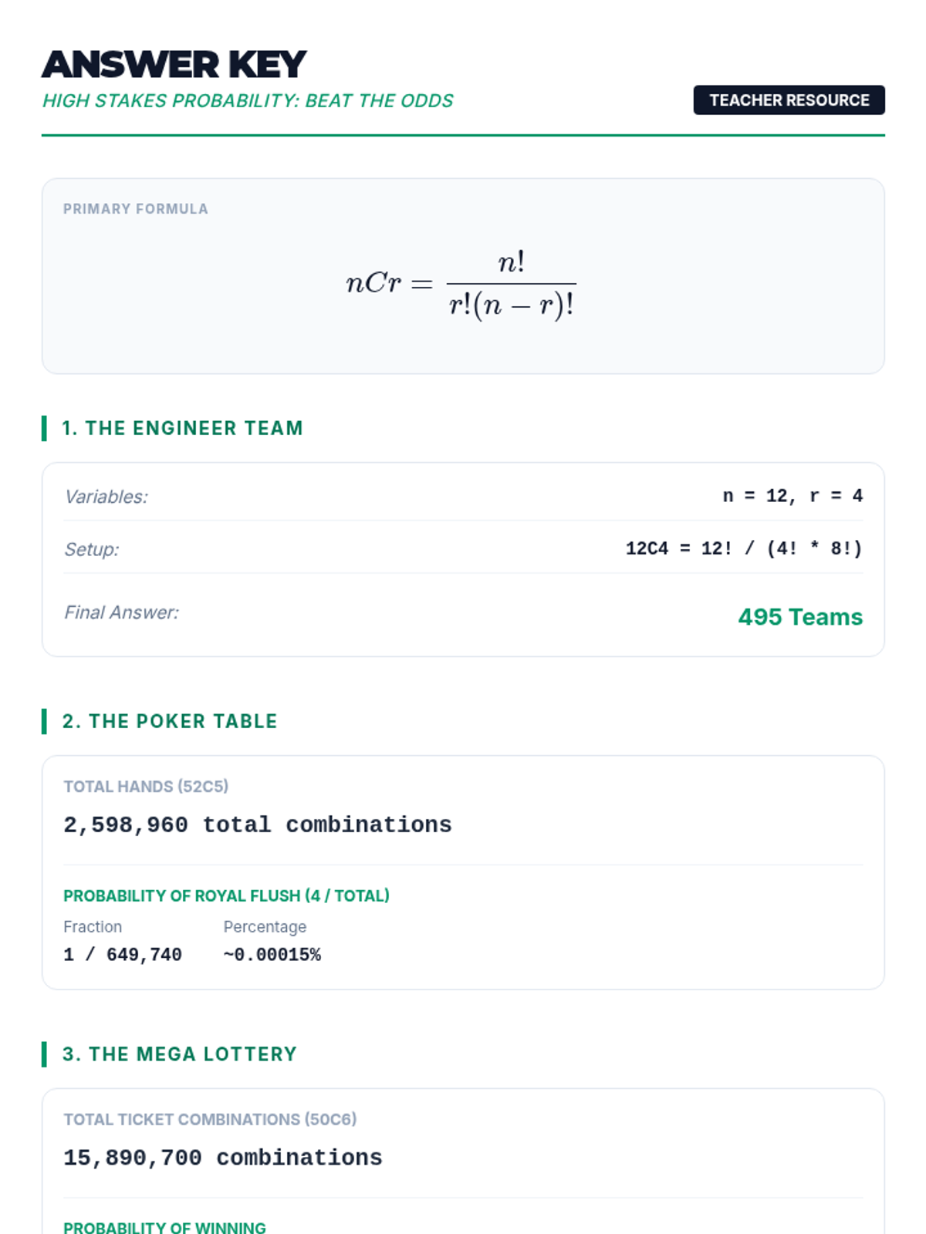Click the Total Ticket Combinations (50C6) label
The width and height of the screenshot is (926, 1234).
pos(210,1119)
